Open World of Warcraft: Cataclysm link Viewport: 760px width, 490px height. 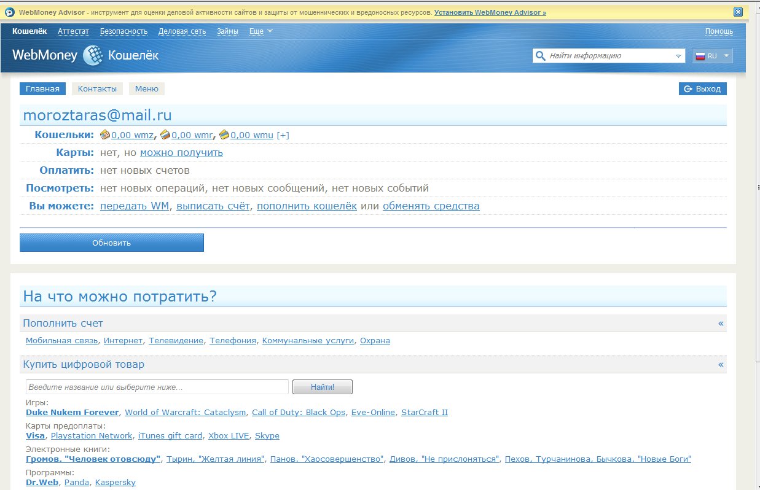[186, 413]
